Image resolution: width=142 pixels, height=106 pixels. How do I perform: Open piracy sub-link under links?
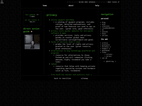(x=109, y=56)
